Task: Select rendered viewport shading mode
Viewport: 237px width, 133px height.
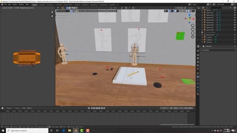Action: pos(191,11)
